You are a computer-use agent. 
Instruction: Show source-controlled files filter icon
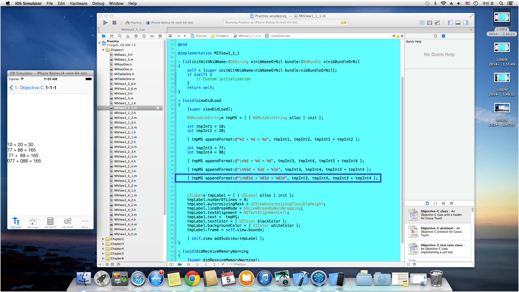pyautogui.click(x=112, y=264)
